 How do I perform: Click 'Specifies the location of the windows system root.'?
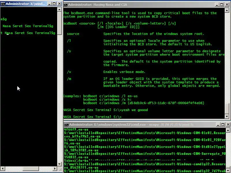tap(154, 34)
